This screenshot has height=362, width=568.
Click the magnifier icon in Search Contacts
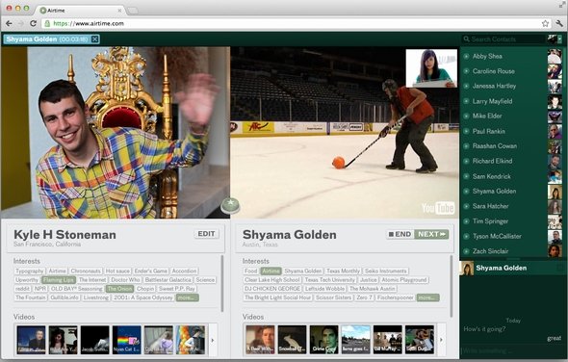(467, 39)
